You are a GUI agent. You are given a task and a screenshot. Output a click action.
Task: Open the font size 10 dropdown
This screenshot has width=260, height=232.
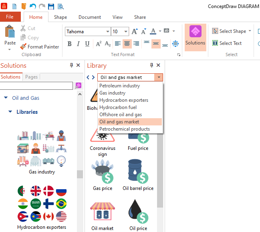point(126,32)
